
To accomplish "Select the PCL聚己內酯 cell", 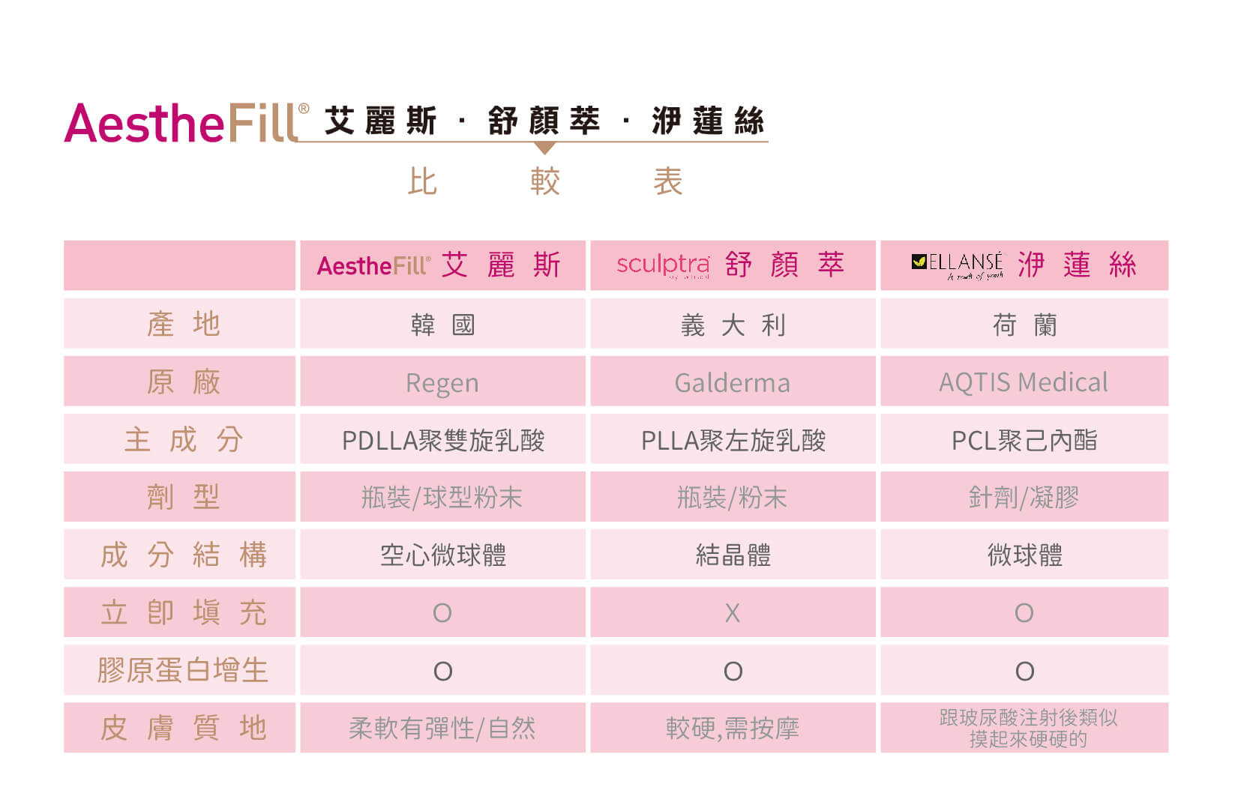I will 1024,441.
